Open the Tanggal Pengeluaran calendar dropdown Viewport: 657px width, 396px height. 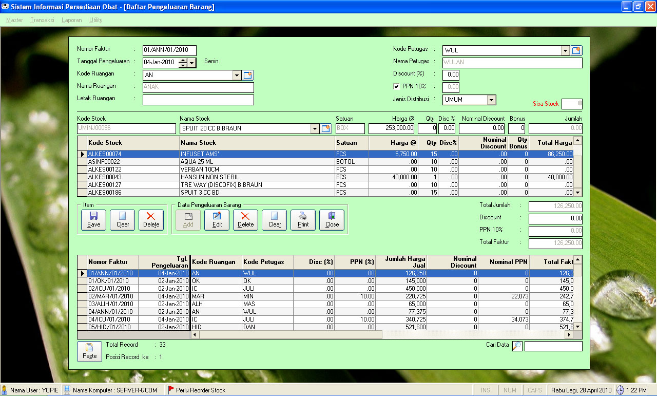click(192, 63)
